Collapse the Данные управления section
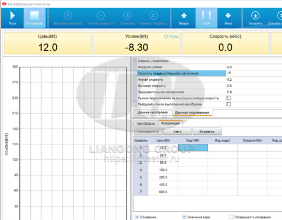Image resolution: width=282 pixels, height=220 pixels. [134, 61]
